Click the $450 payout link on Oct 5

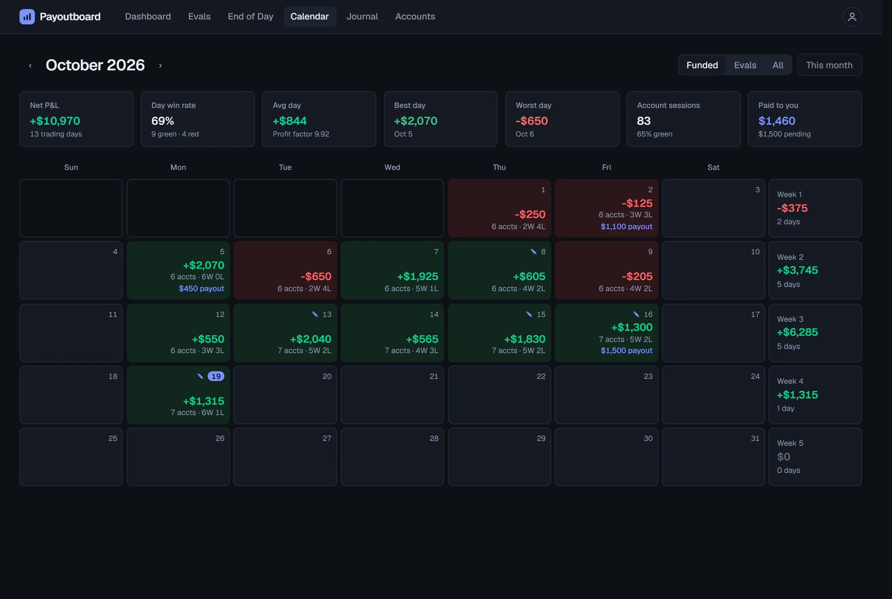pyautogui.click(x=201, y=288)
